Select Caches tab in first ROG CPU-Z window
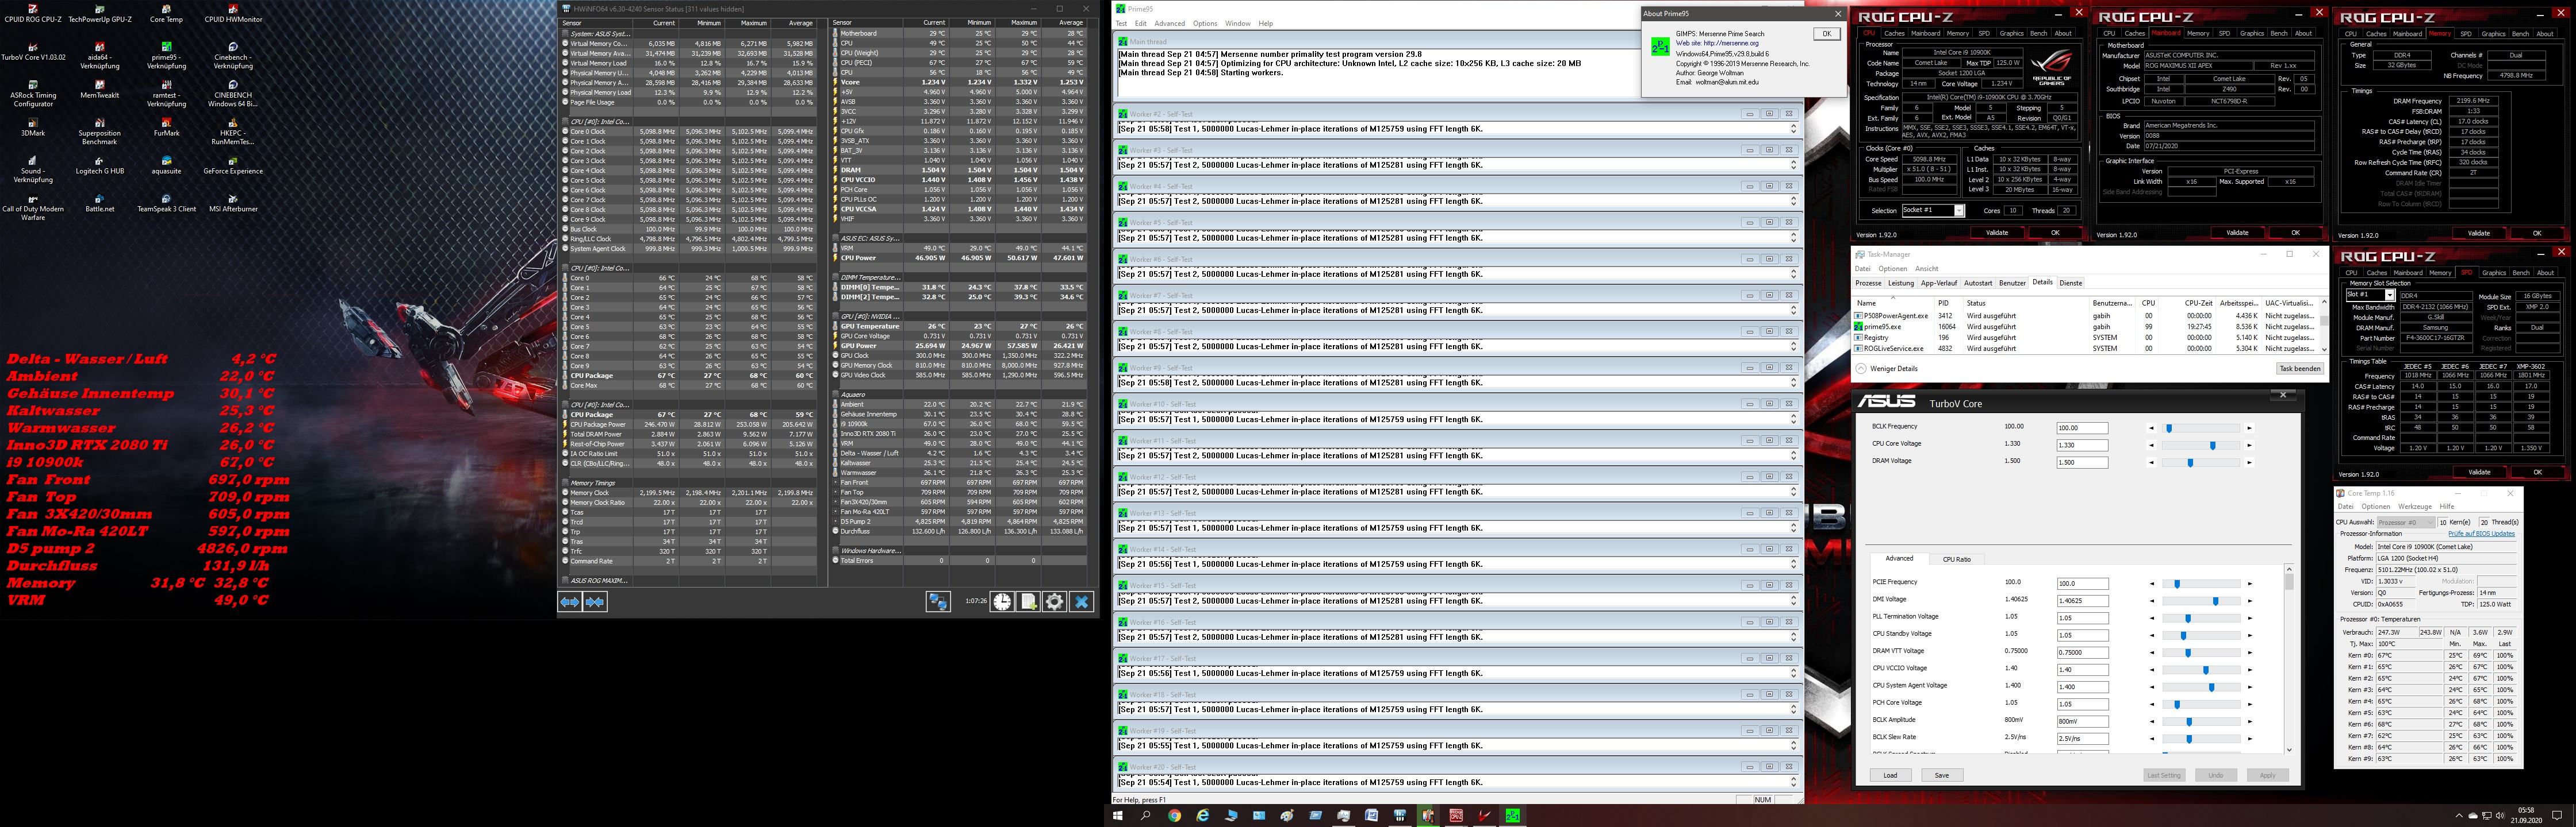The width and height of the screenshot is (2576, 827). 1895,33
